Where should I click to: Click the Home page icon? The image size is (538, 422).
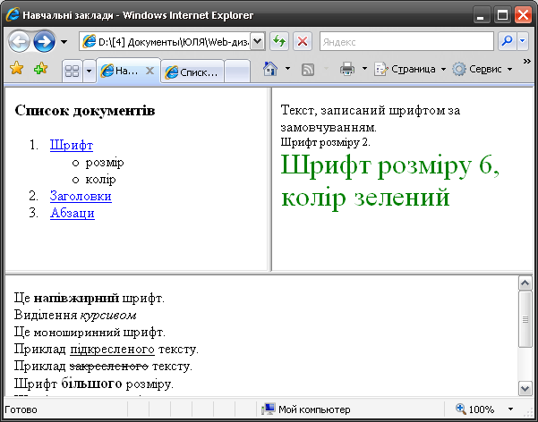coord(270,69)
